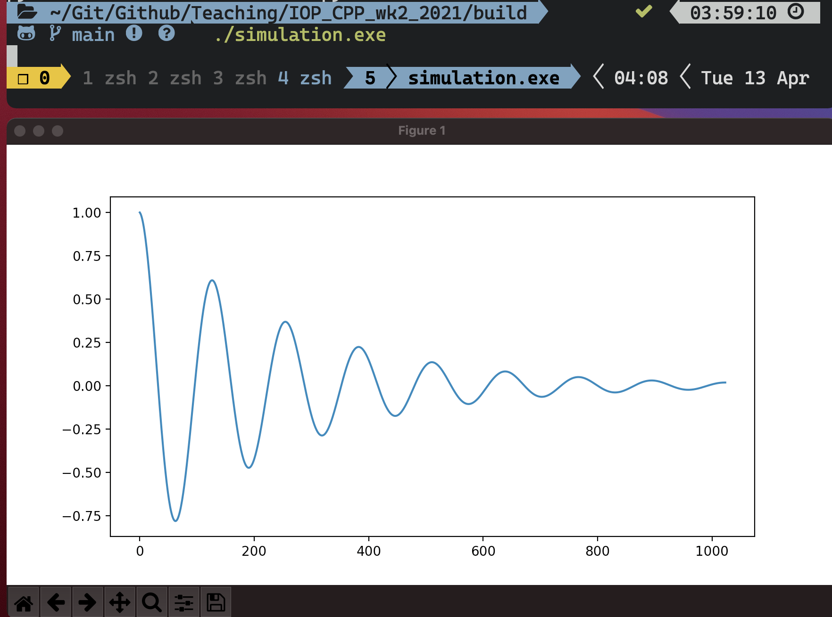This screenshot has width=832, height=617.
Task: Click the main branch name
Action: (93, 34)
